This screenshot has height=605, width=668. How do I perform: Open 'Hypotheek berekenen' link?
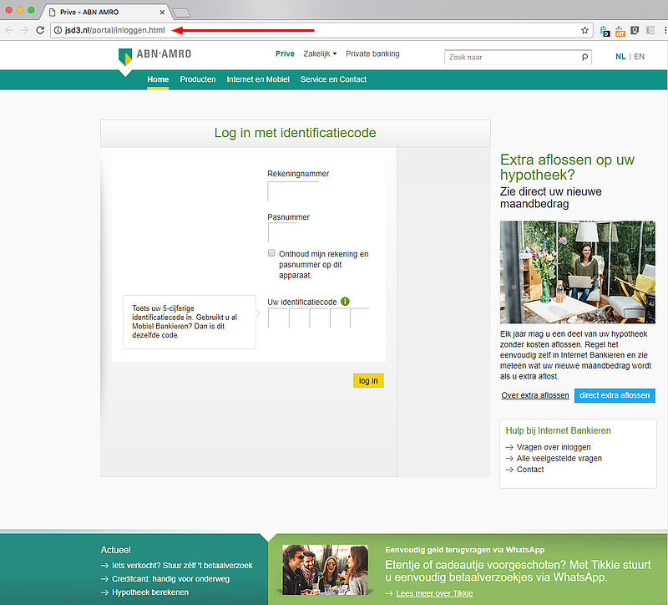(150, 592)
